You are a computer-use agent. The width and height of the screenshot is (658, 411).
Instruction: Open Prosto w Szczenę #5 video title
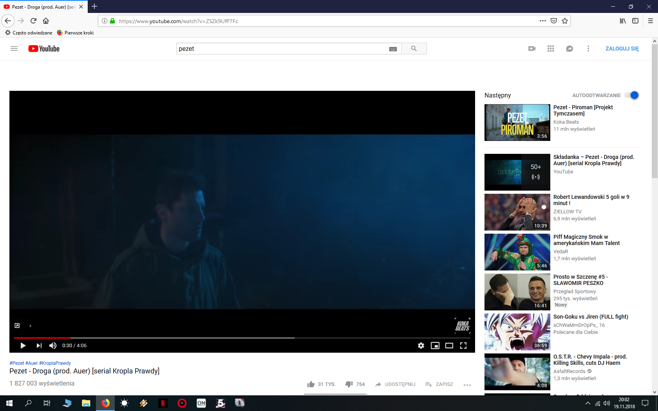(580, 280)
